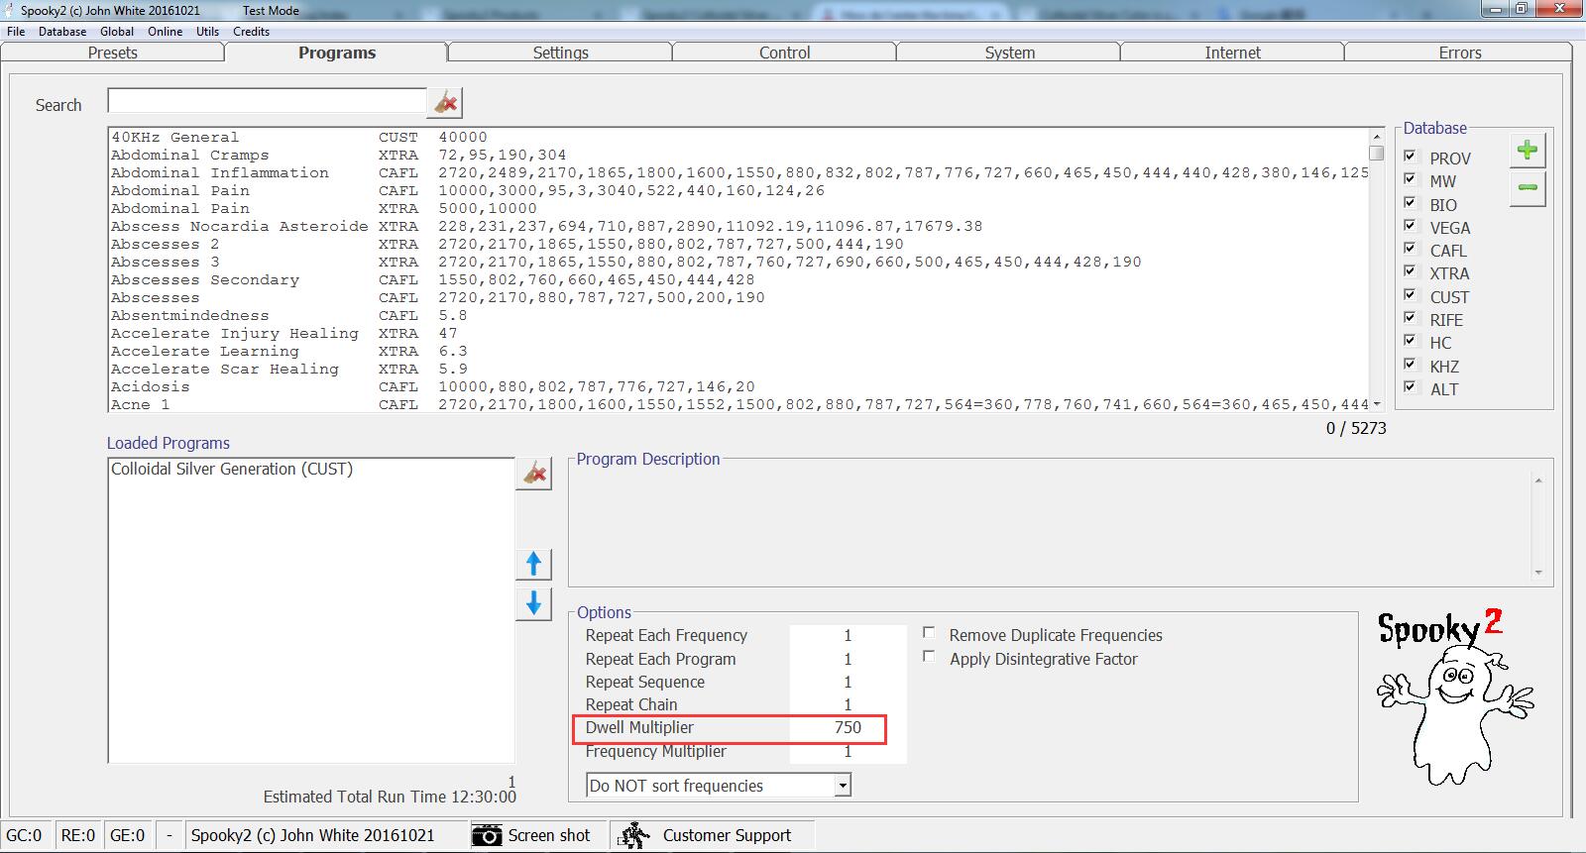
Task: Select the Absentmindedness program row
Action: [x=738, y=315]
